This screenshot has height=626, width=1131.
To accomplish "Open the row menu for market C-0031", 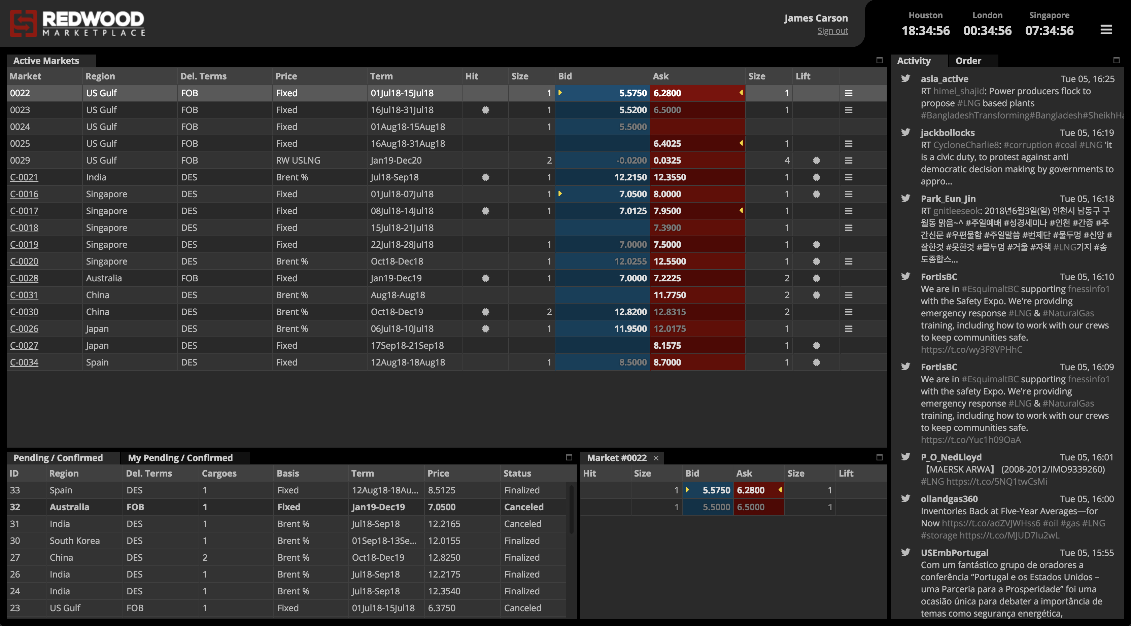I will [x=848, y=295].
